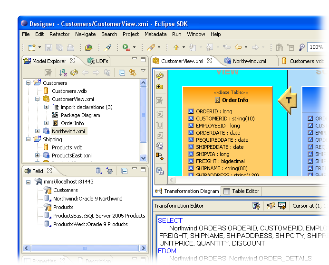Expand import declarations (3) node
This screenshot has height=265, width=329.
pyautogui.click(x=46, y=107)
